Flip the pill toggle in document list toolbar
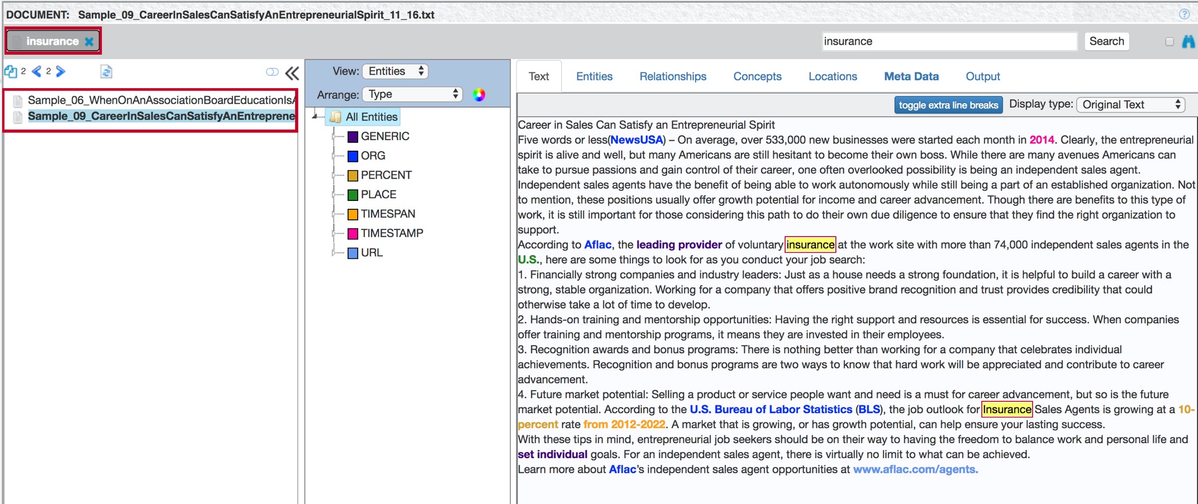 click(x=272, y=72)
